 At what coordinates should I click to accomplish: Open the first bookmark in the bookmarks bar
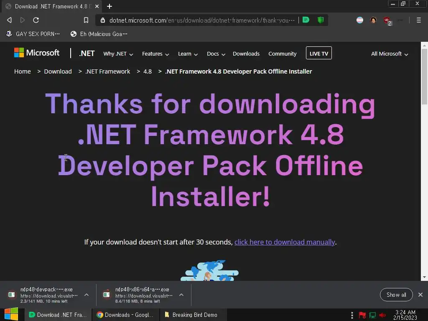[x=33, y=34]
